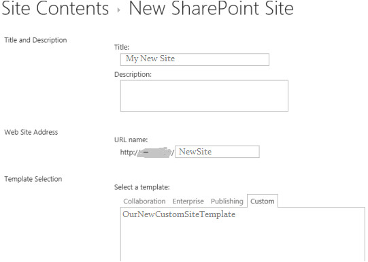The width and height of the screenshot is (368, 262).
Task: Click the Template Selection section label
Action: pos(33,179)
